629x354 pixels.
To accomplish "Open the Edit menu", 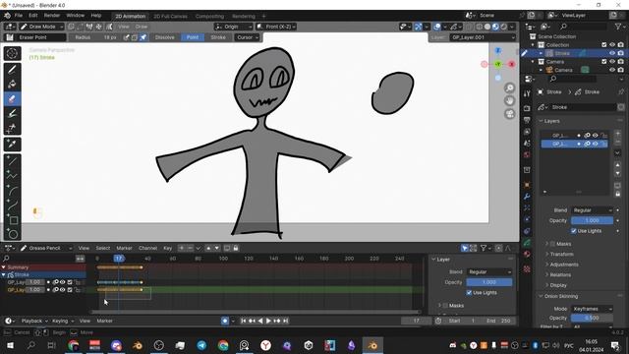I will tap(32, 16).
